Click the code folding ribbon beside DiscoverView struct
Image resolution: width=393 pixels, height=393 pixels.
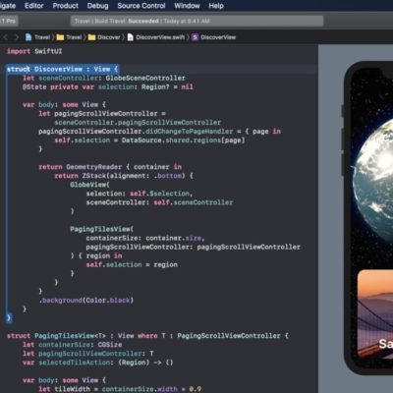[x=8, y=194]
